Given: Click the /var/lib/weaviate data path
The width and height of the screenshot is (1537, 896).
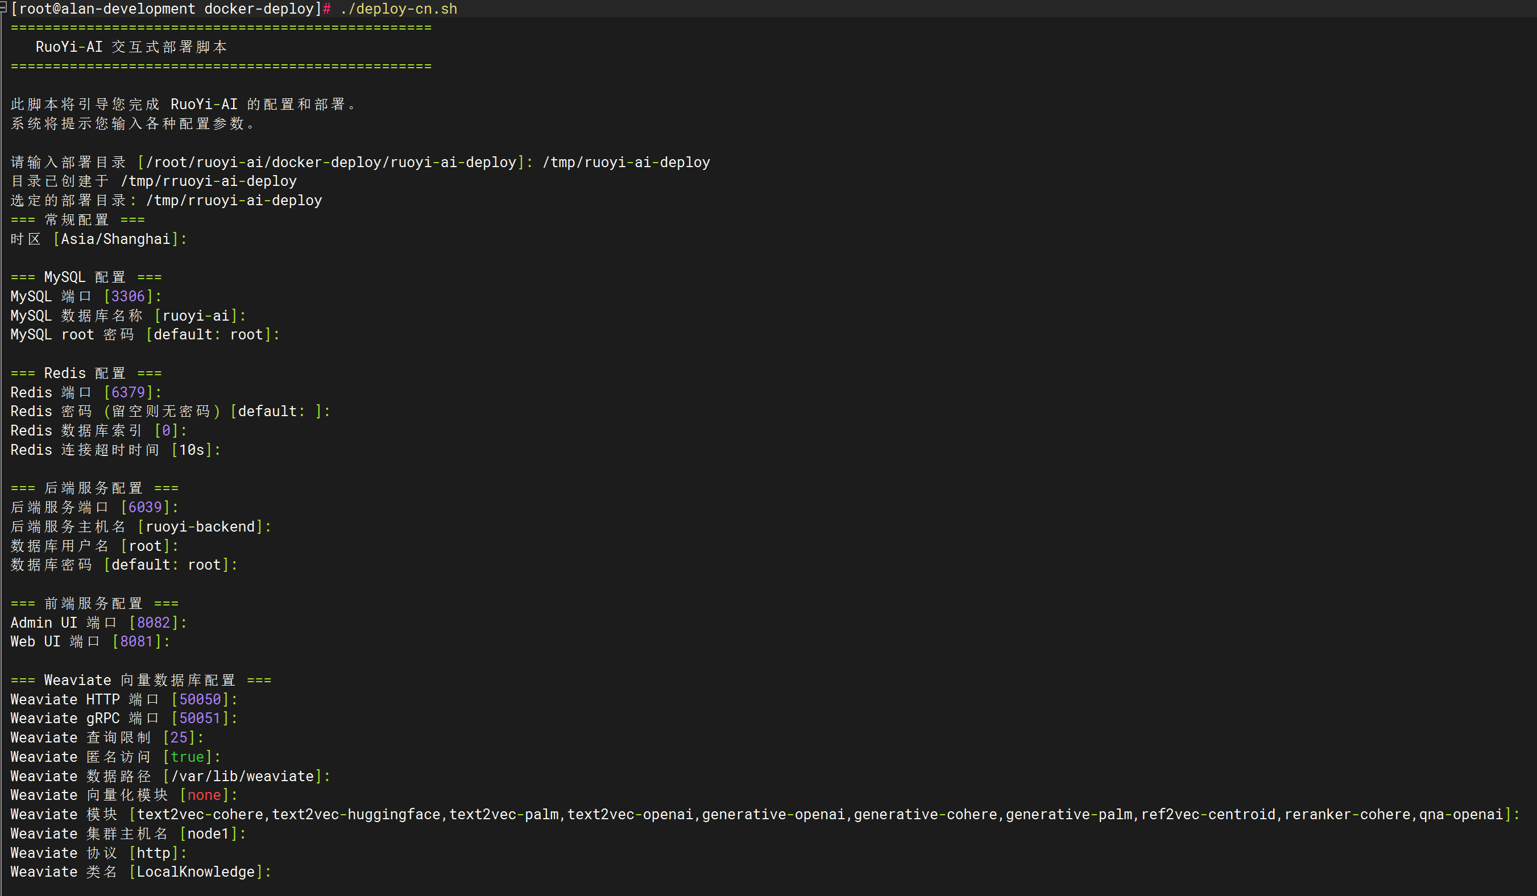Looking at the screenshot, I should click(x=242, y=777).
